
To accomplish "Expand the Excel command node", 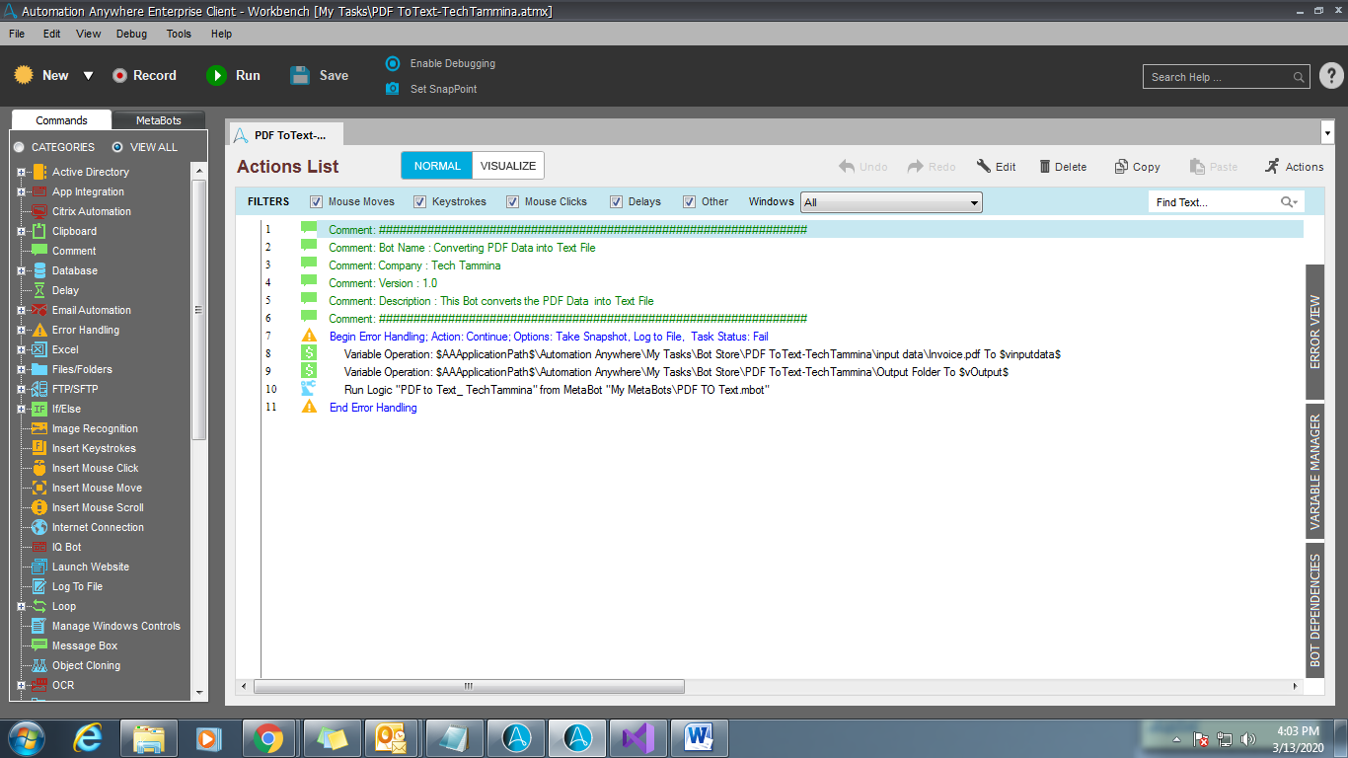I will (21, 349).
